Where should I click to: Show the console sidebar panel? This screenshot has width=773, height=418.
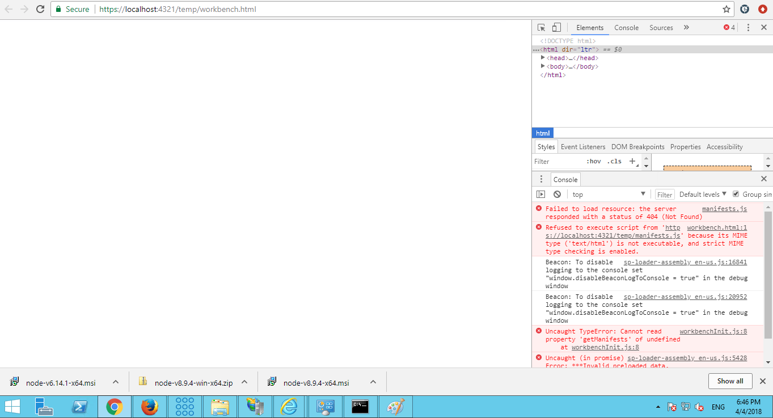540,193
